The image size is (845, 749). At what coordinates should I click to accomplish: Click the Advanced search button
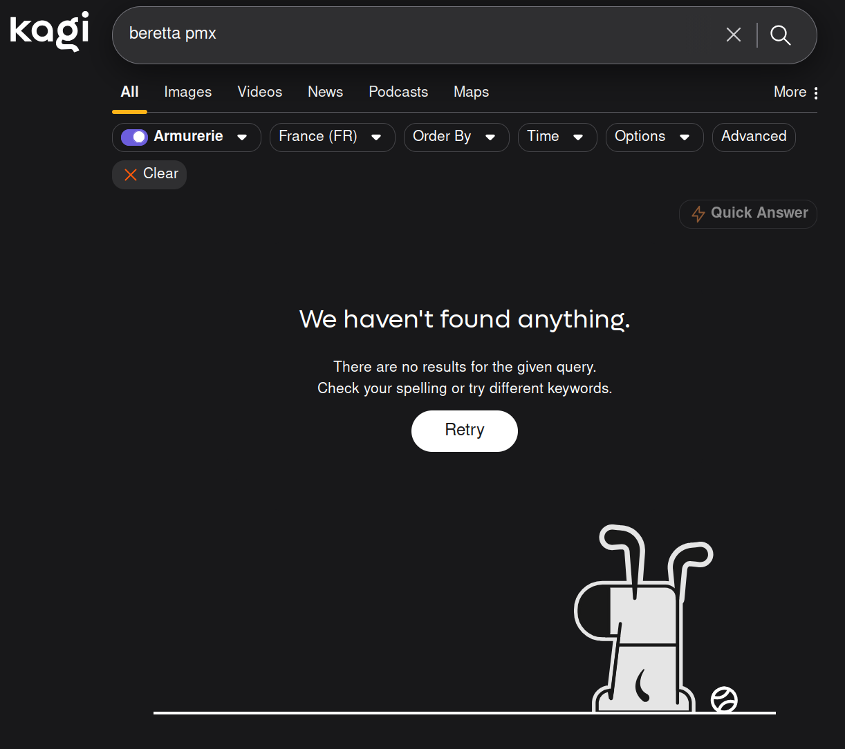754,137
